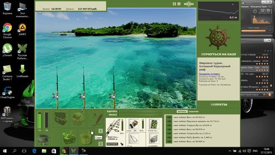The width and height of the screenshot is (275, 155).
Task: Open the WOTLauncher desktop shortcut
Action: 7,114
